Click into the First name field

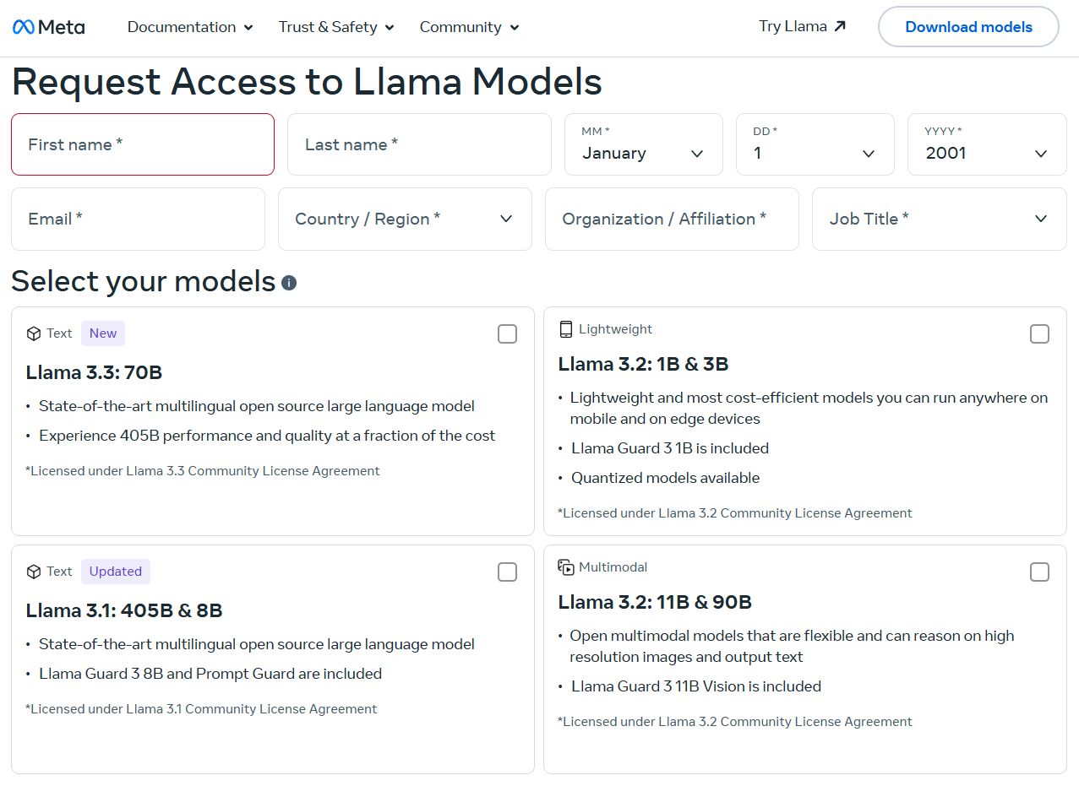coord(143,144)
